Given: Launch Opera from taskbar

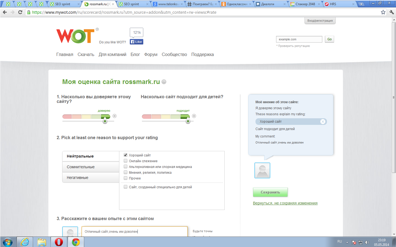Looking at the screenshot, I should (59, 242).
